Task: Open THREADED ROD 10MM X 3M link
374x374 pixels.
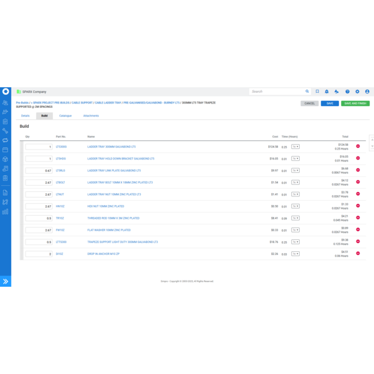Action: coord(113,218)
